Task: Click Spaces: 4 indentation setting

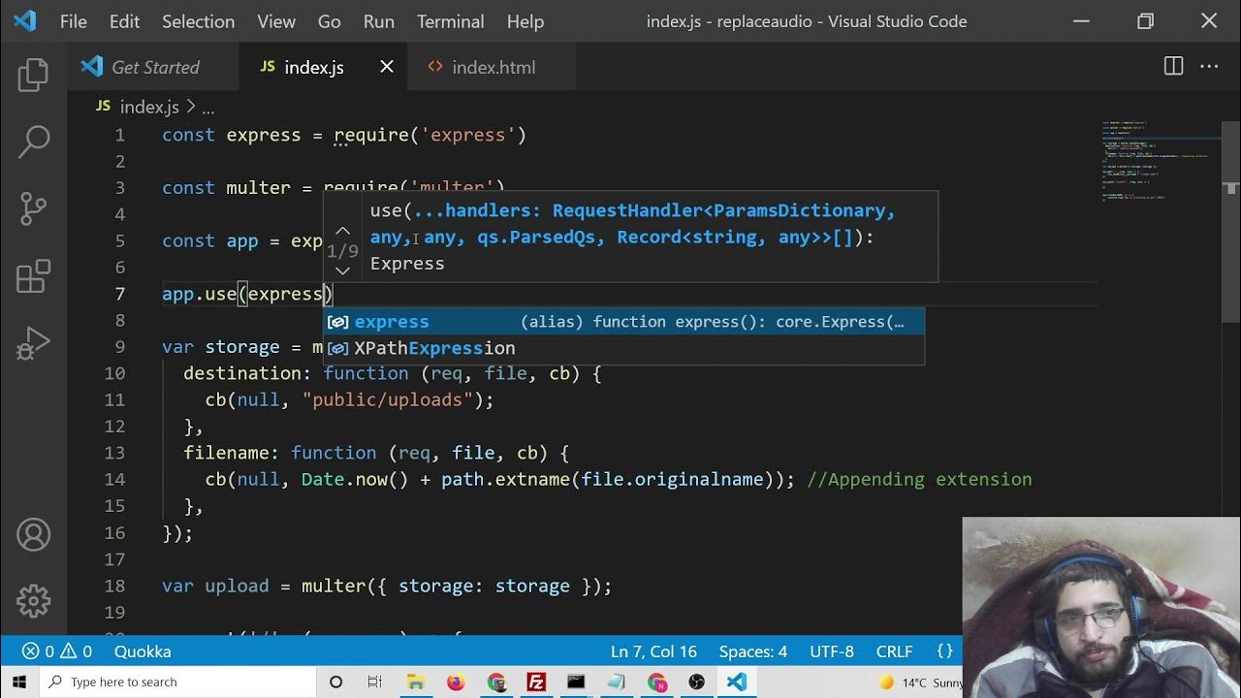Action: click(752, 651)
